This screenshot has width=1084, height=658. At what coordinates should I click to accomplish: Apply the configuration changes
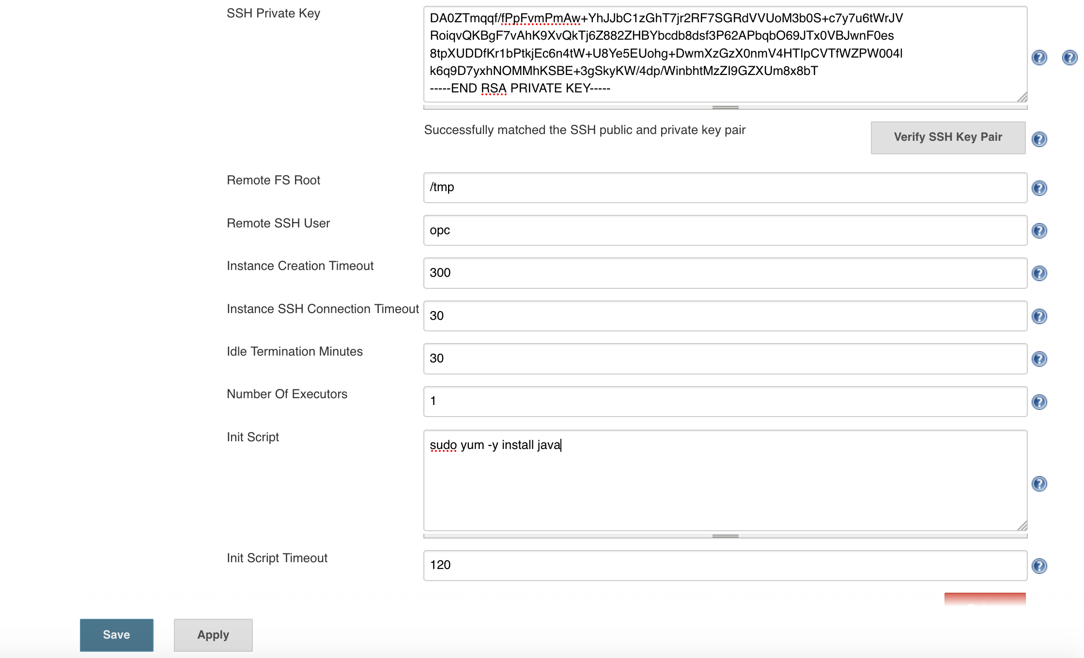(213, 635)
